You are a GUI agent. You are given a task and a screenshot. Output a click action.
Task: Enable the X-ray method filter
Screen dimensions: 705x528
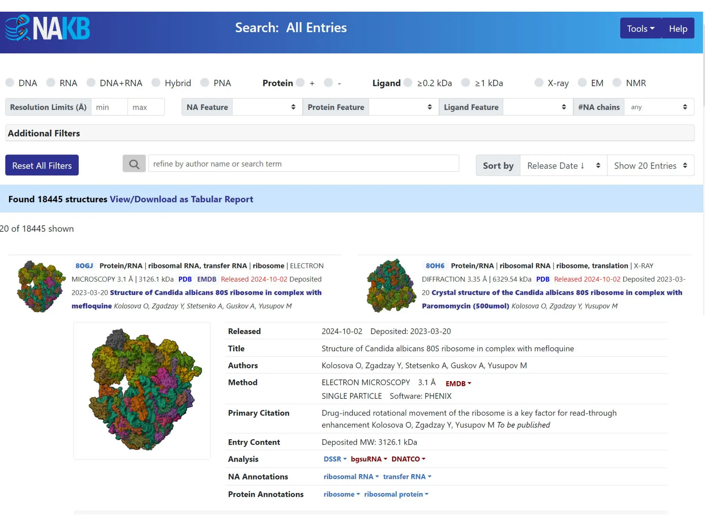[x=539, y=83]
